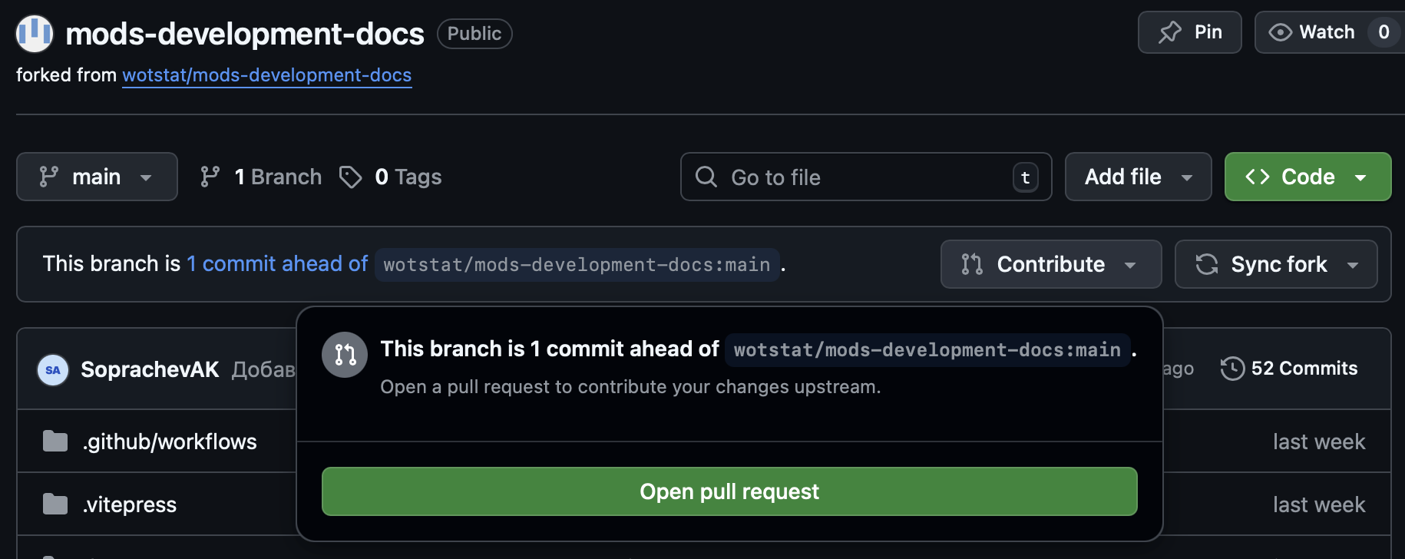Click the 'last week' text for .vitepress
Screen dimensions: 1405x559
tap(1319, 504)
